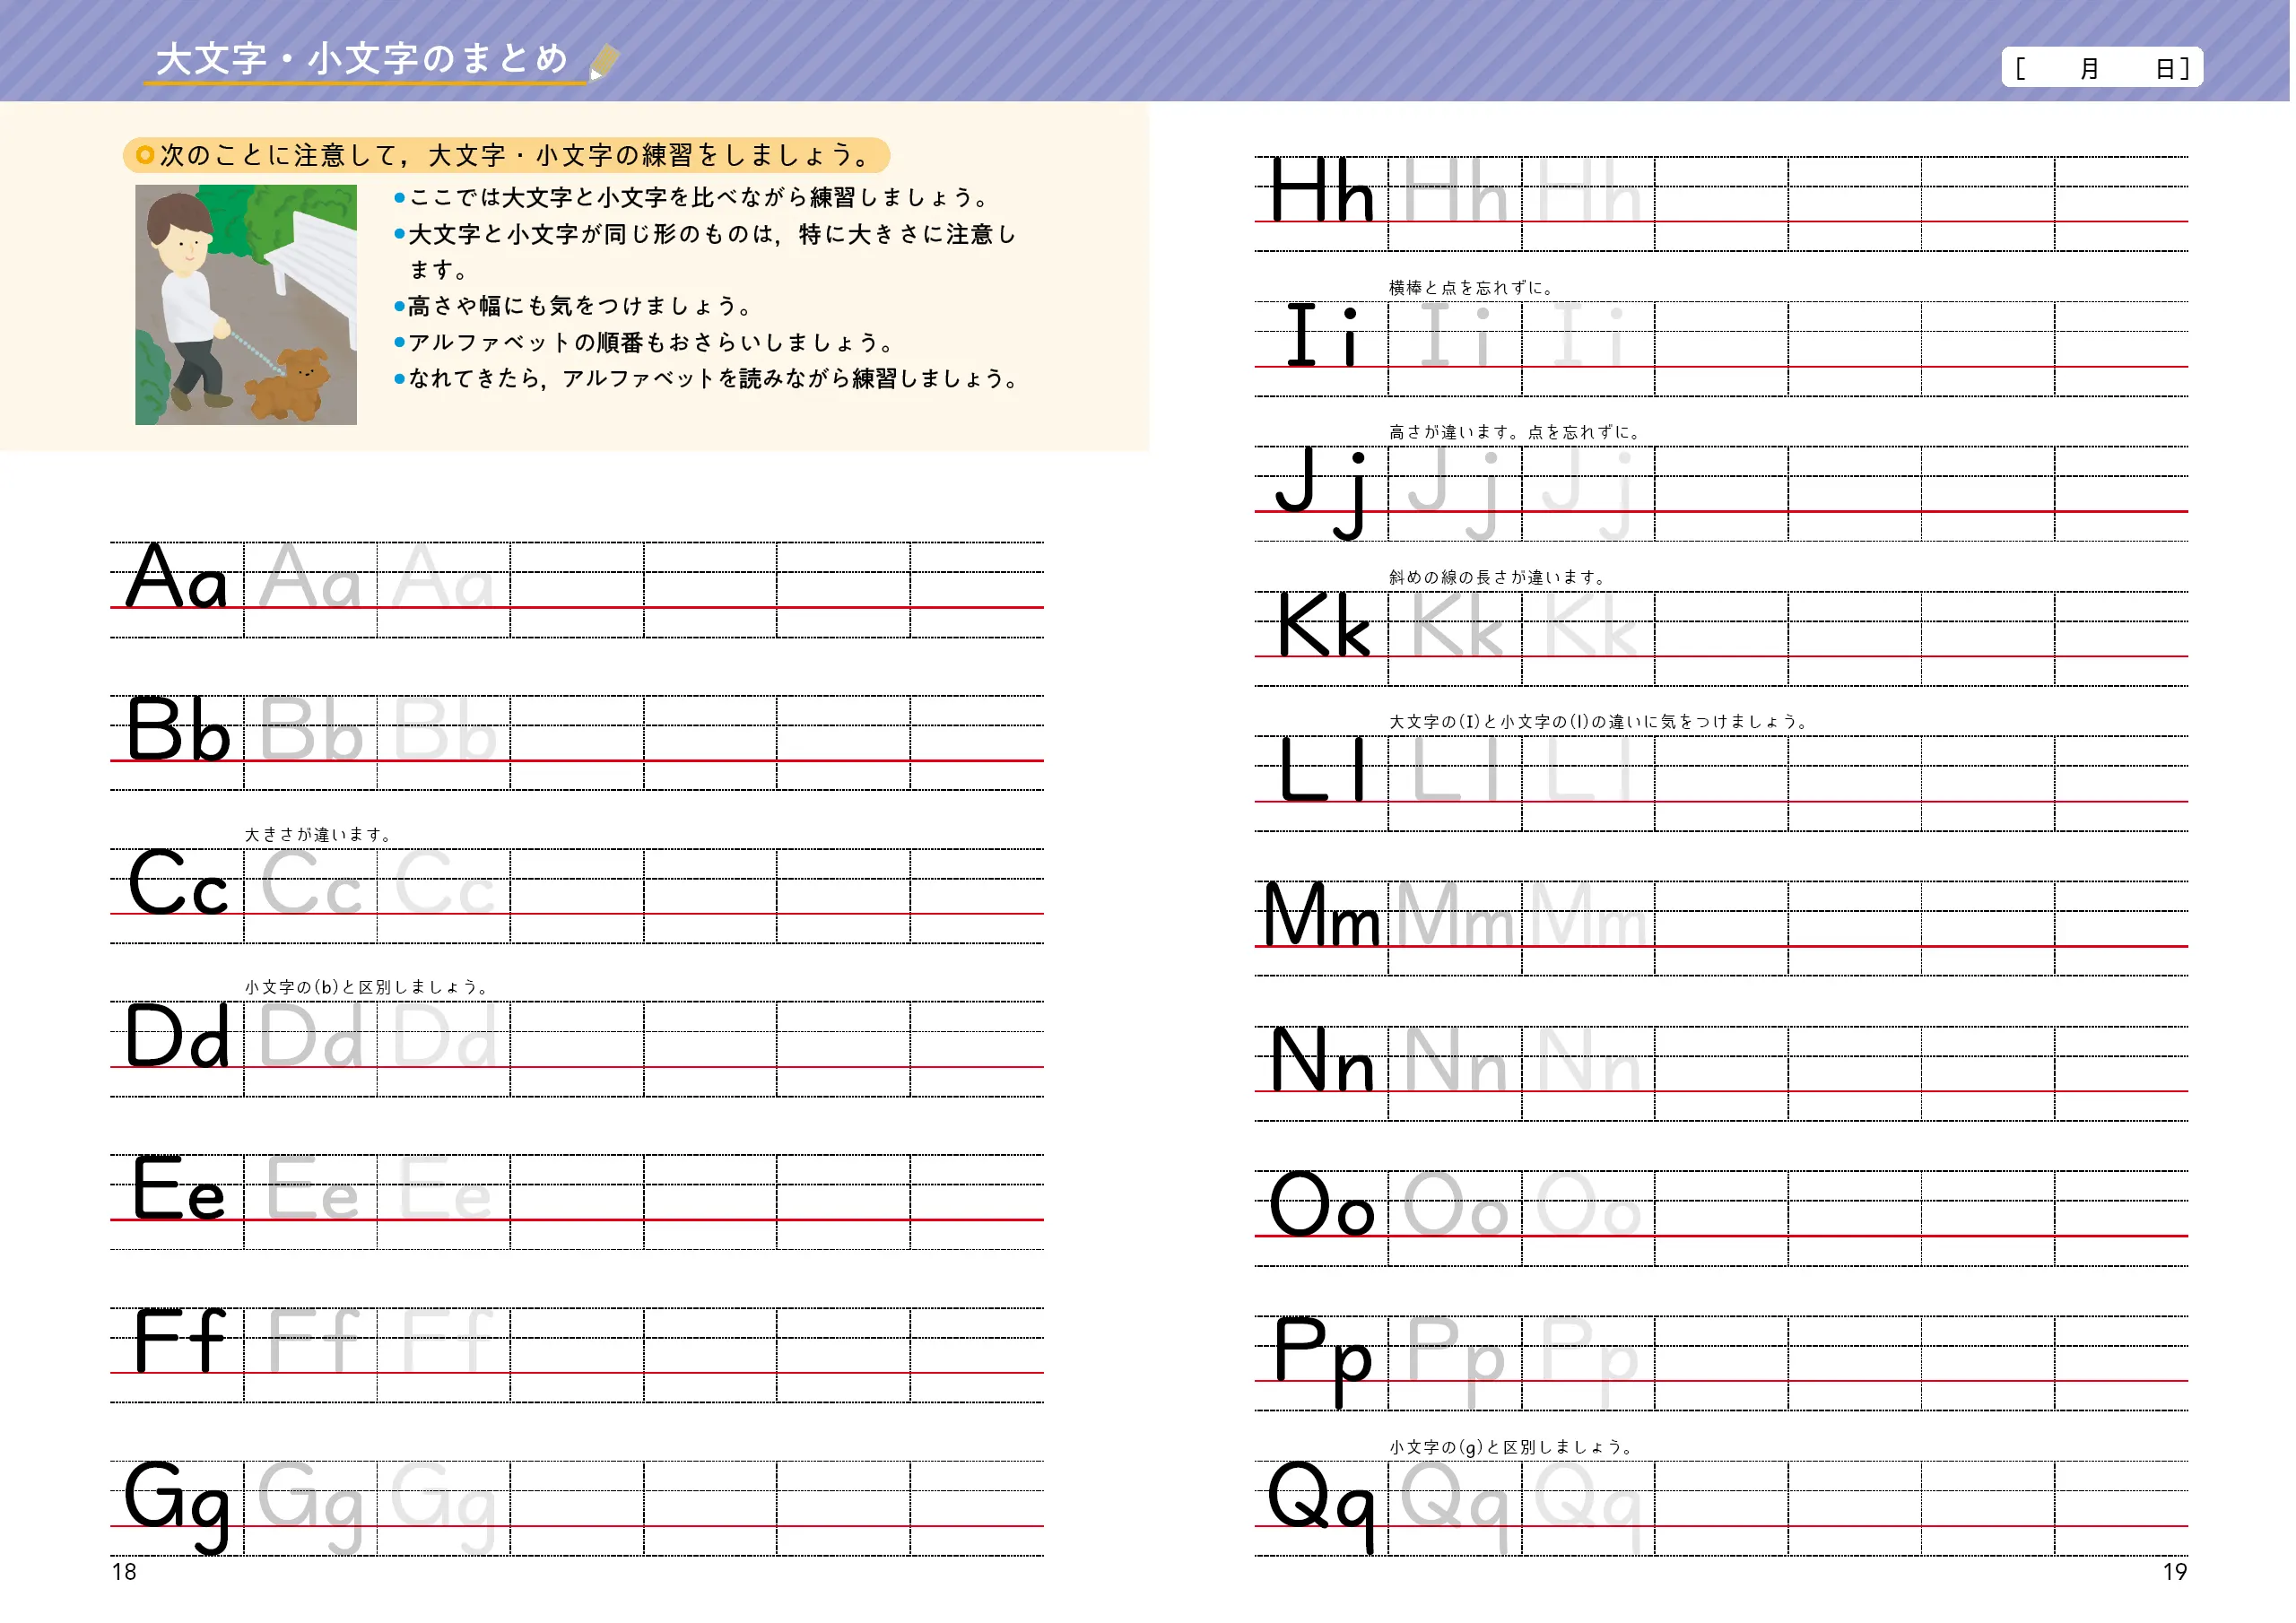Click page number 18
The image size is (2296, 1623).
[x=124, y=1573]
